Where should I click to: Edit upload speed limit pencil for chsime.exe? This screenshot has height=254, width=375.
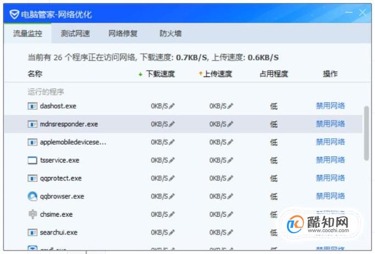pos(230,214)
